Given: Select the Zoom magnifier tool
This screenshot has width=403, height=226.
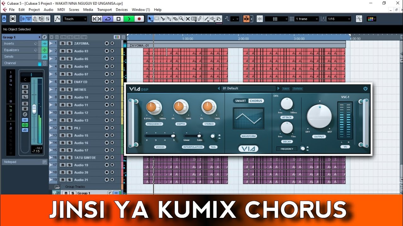Looking at the screenshot, I should [181, 19].
